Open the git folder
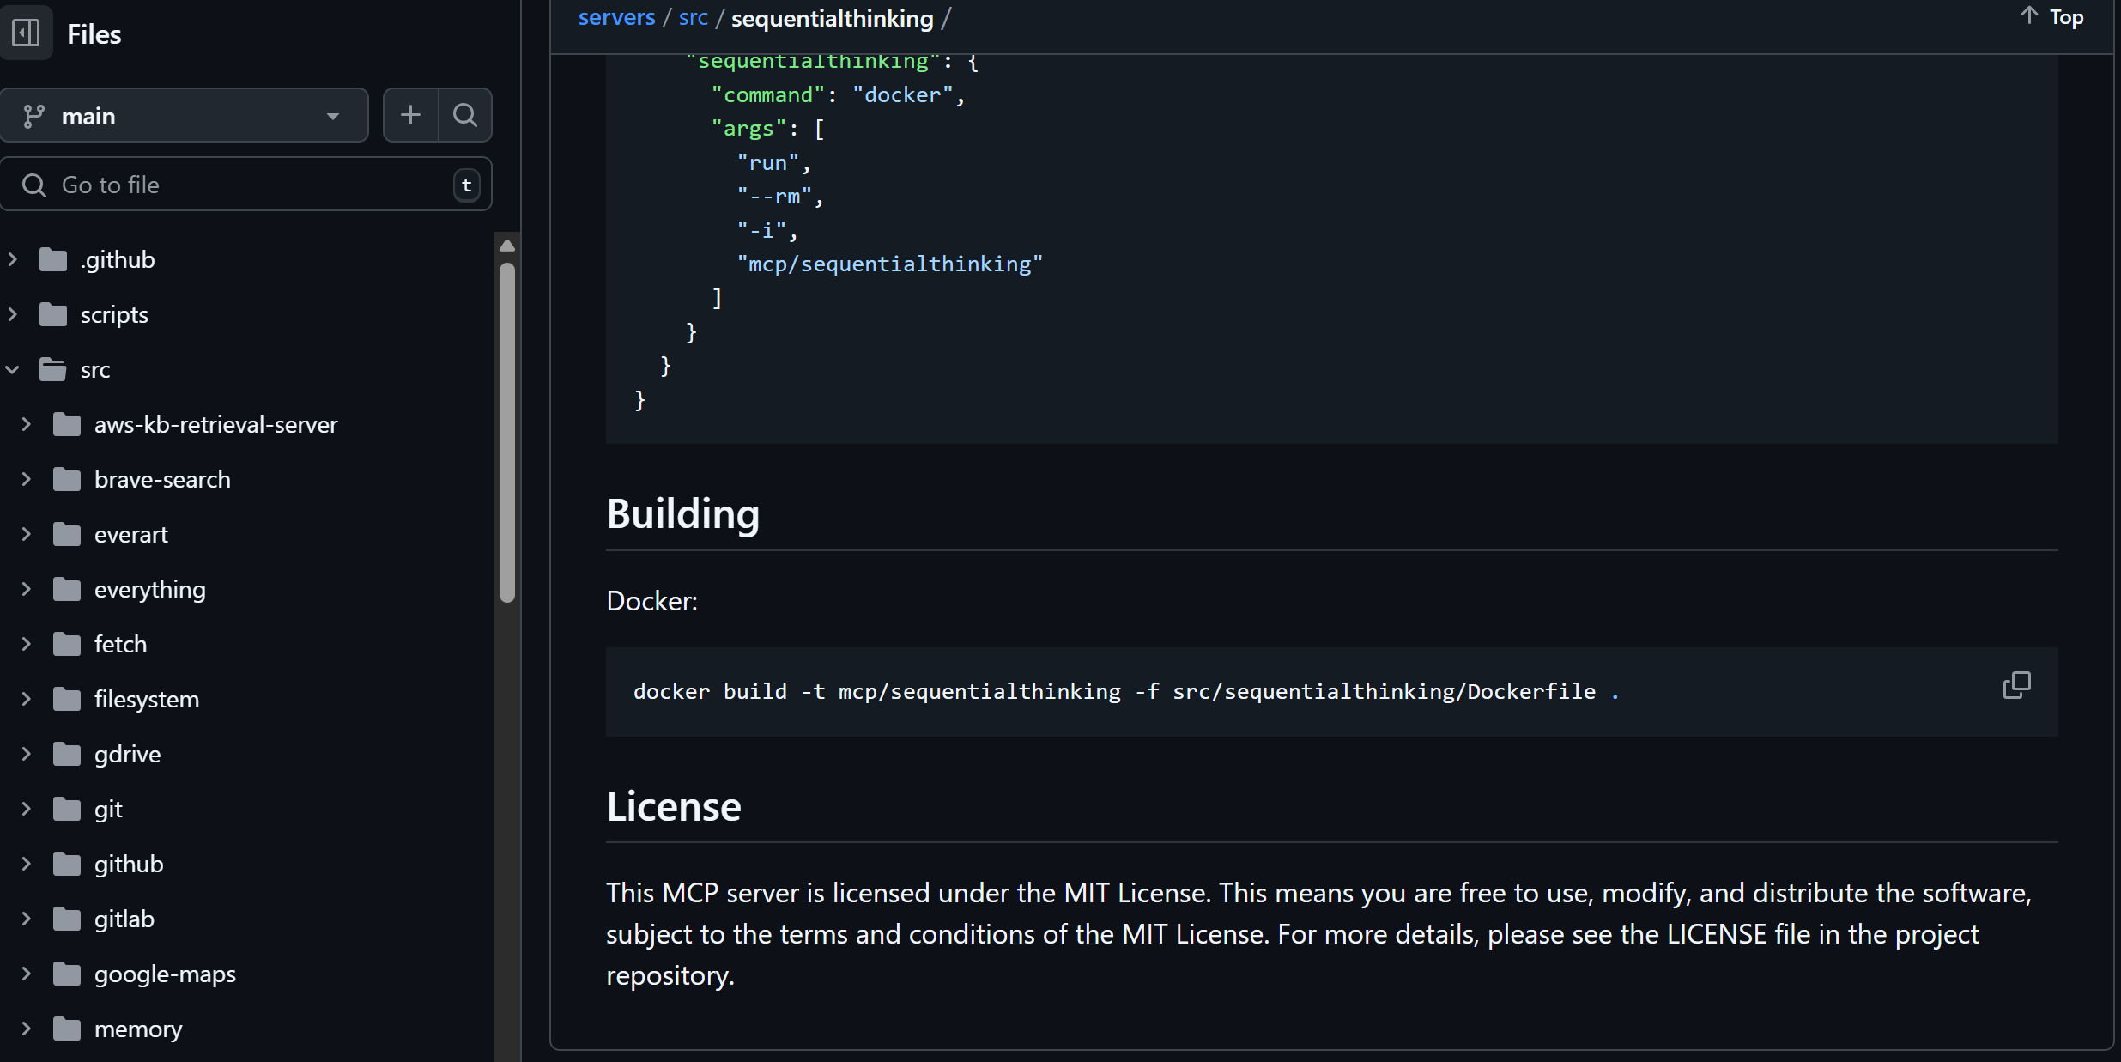 (x=108, y=809)
